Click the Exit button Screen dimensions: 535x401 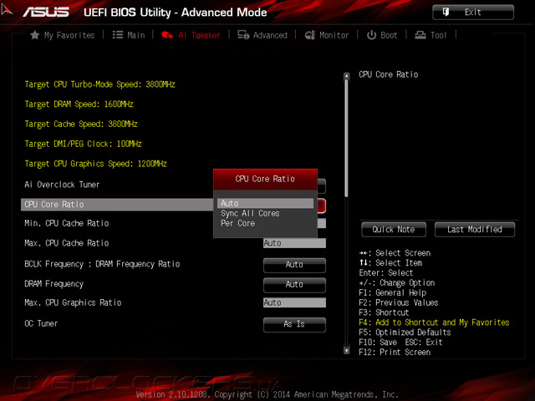[x=473, y=13]
